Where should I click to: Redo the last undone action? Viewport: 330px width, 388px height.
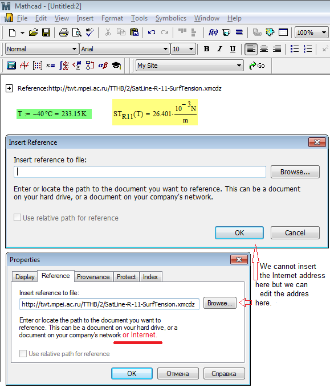pyautogui.click(x=164, y=32)
